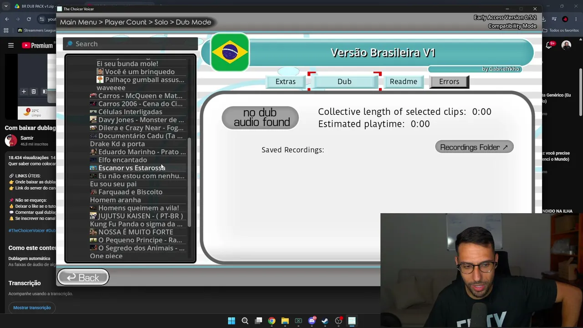Reload the Chrome page
The height and width of the screenshot is (328, 583).
pyautogui.click(x=29, y=19)
